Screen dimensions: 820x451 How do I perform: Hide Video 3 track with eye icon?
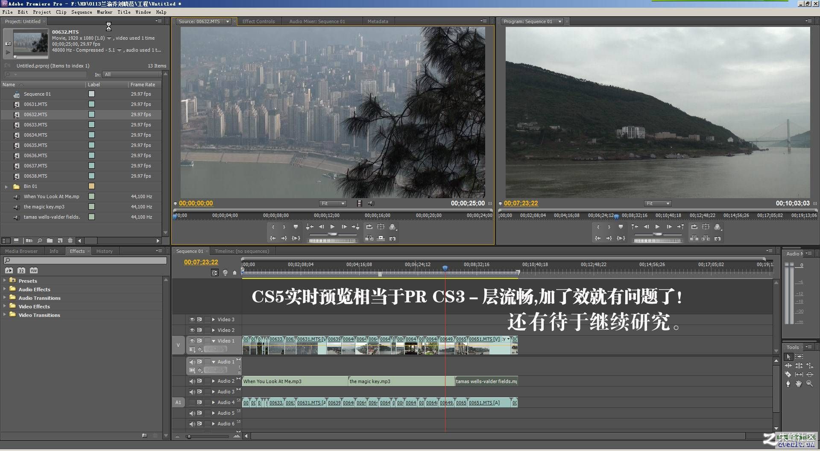point(192,319)
